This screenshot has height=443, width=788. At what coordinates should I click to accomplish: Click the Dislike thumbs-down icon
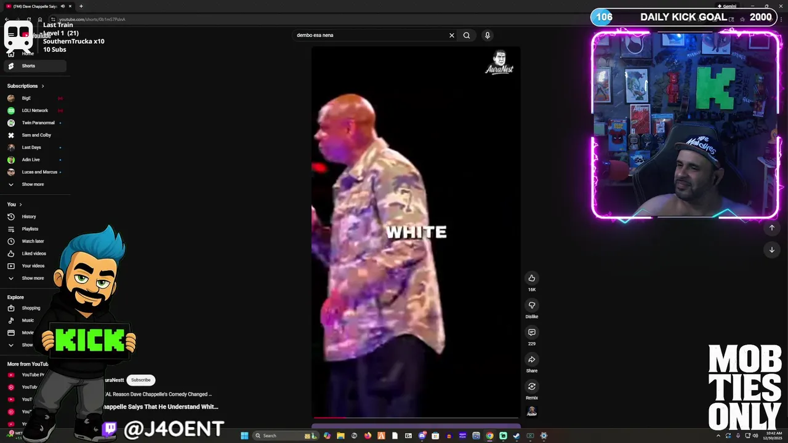coord(532,305)
